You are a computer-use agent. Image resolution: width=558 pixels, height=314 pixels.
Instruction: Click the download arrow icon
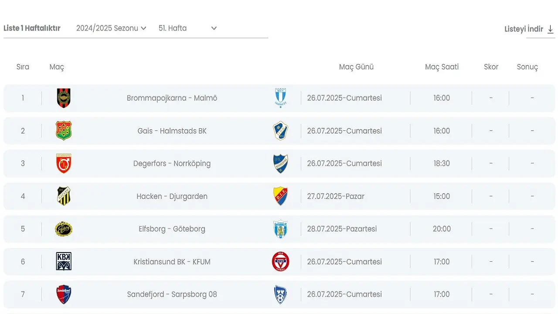(x=551, y=29)
